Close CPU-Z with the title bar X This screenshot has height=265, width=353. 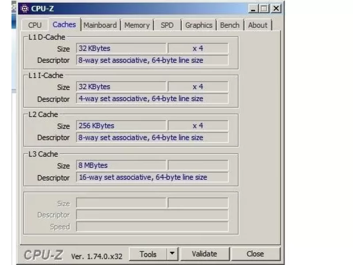276,8
